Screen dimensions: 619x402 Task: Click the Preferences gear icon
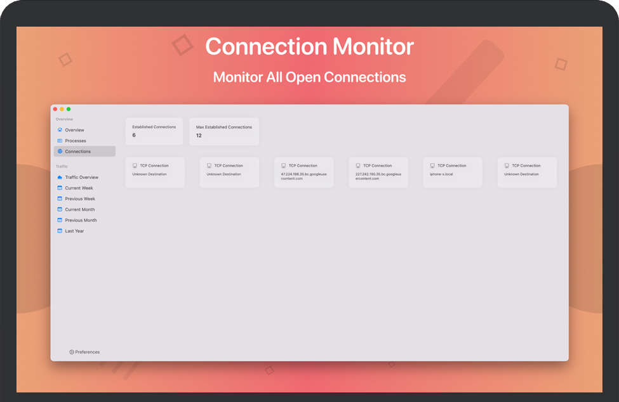[72, 352]
